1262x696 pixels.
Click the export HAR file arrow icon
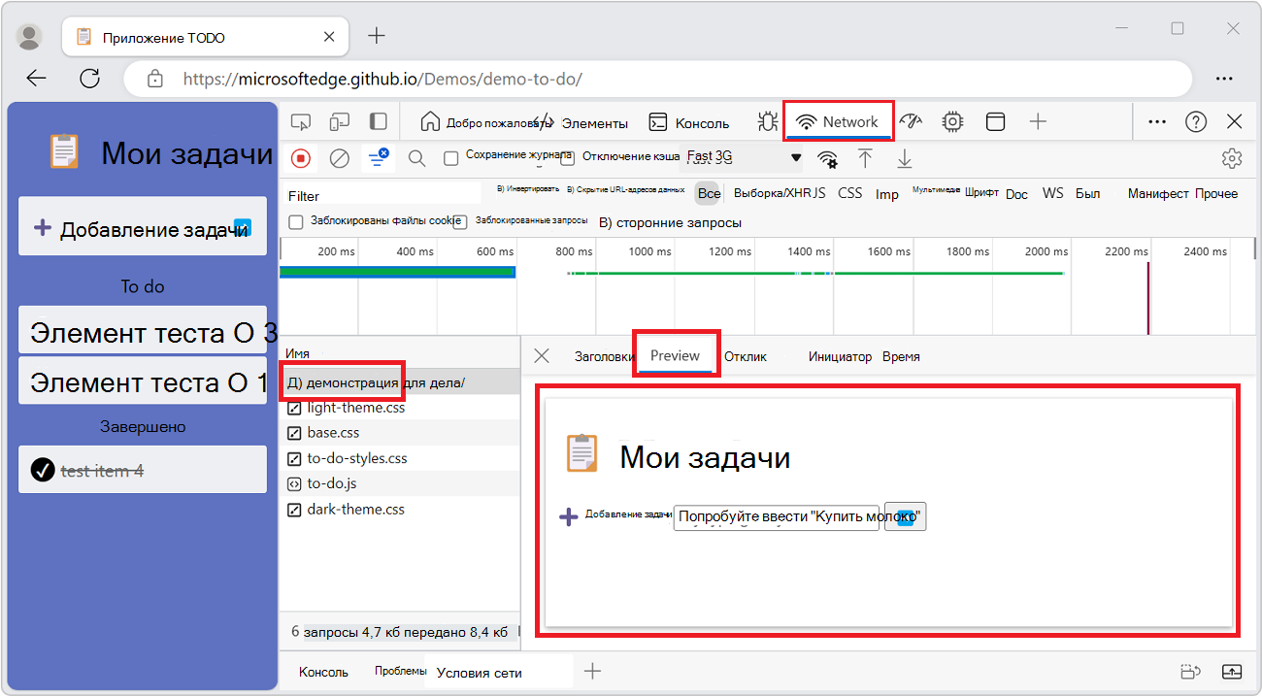pyautogui.click(x=904, y=157)
